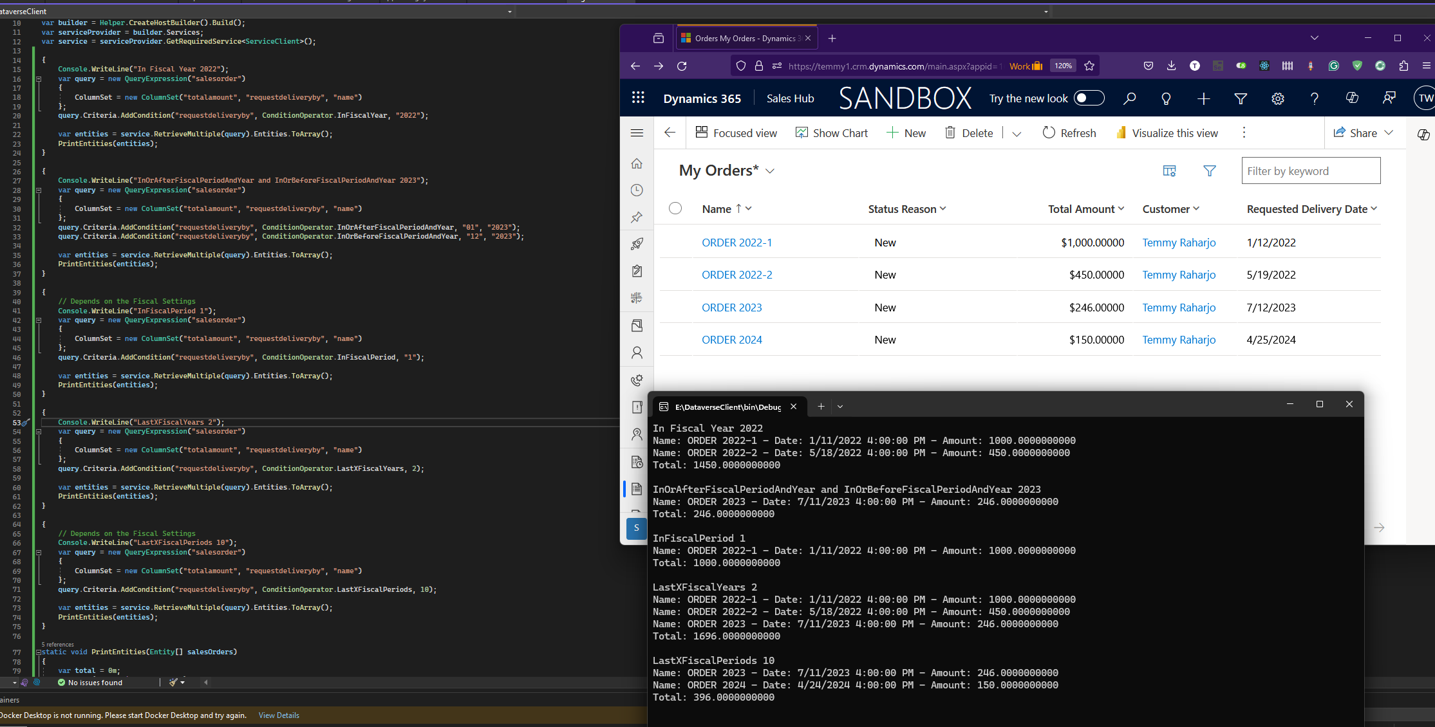Click the Save to Pocket icon in Firefox
Viewport: 1435px width, 727px height.
tap(1148, 66)
